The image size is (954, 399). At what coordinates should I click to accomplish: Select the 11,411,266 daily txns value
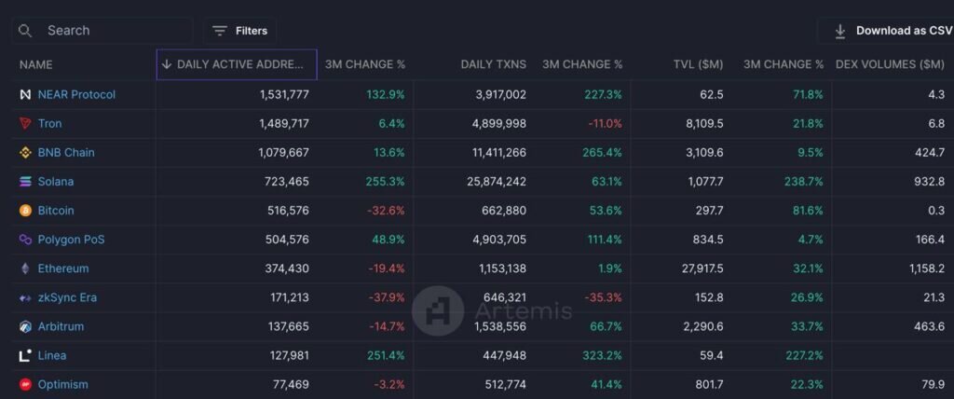(x=499, y=153)
